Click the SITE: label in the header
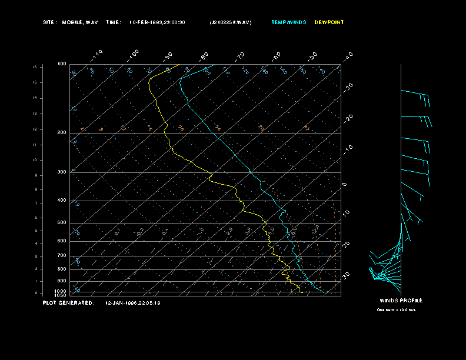The image size is (466, 360). (49, 22)
